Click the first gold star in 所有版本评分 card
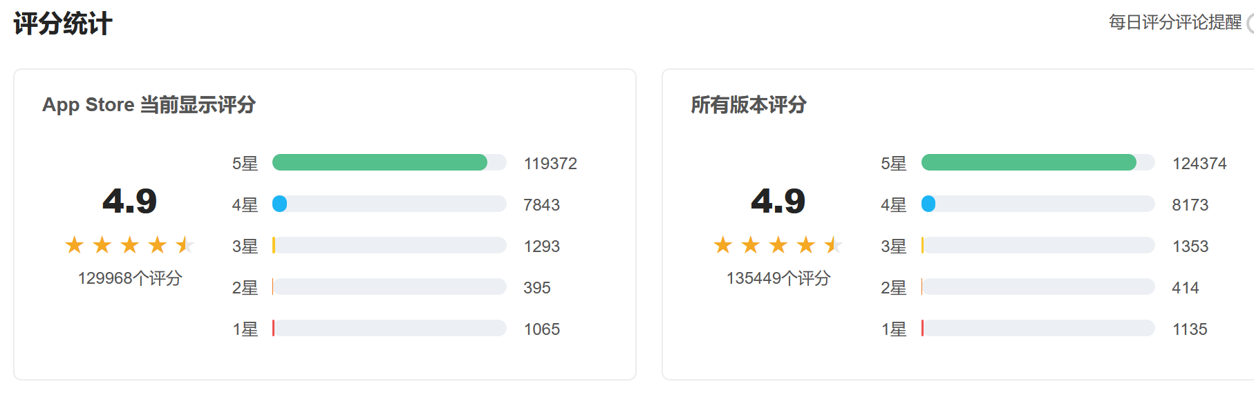The width and height of the screenshot is (1254, 406). 723,245
